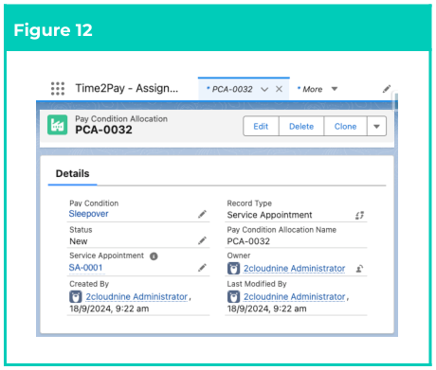Click the New status value

(x=79, y=241)
